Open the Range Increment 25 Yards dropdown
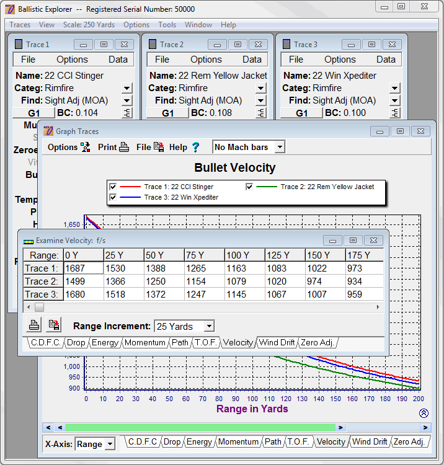The width and height of the screenshot is (444, 465). tap(209, 326)
